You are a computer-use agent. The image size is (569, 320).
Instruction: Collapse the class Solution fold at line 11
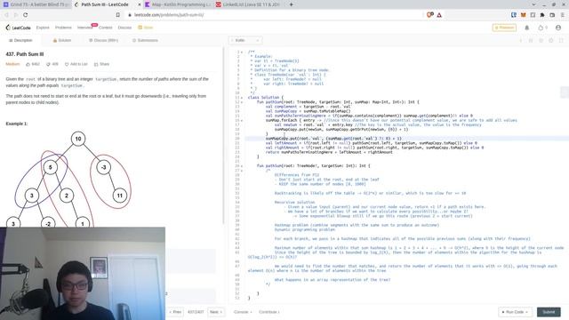242,98
